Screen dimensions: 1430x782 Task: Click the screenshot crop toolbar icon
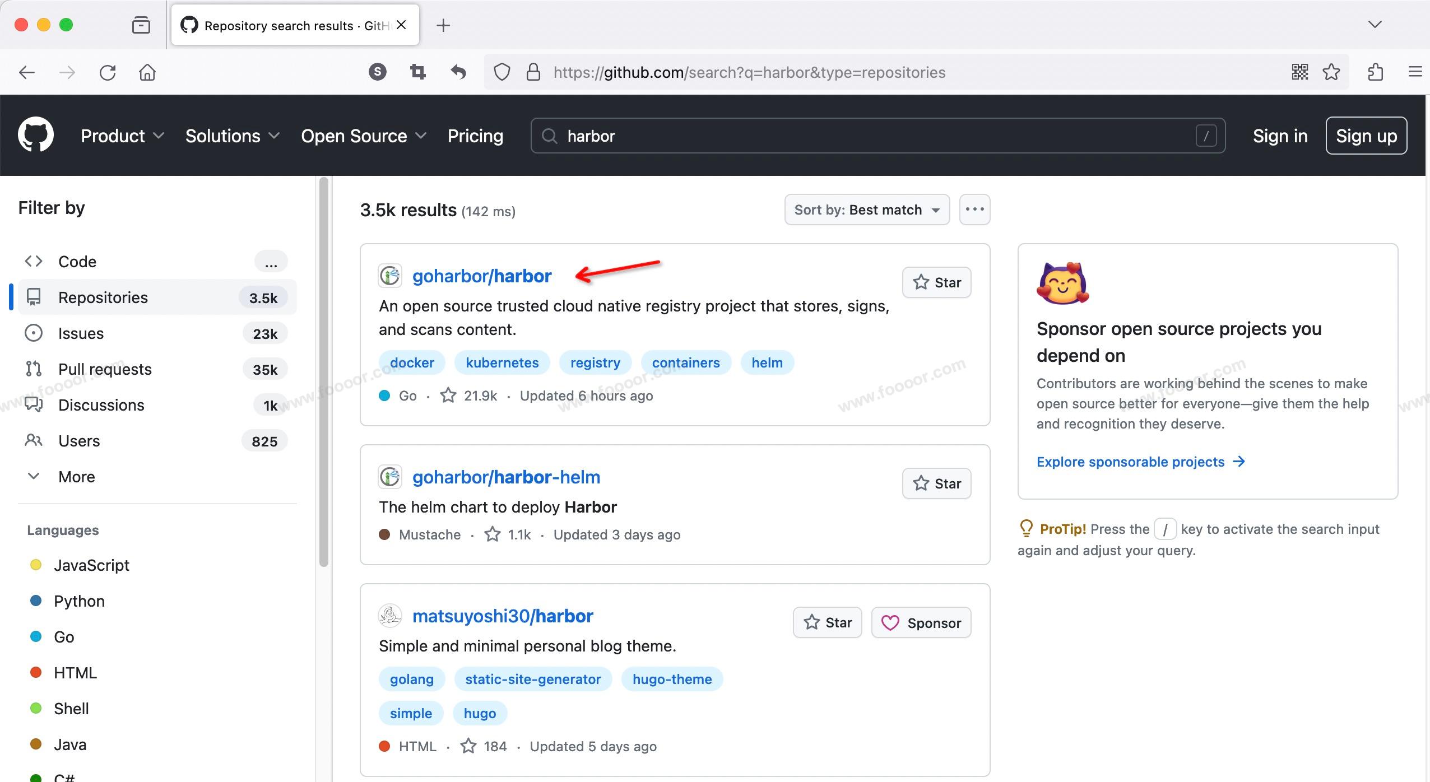(x=417, y=72)
